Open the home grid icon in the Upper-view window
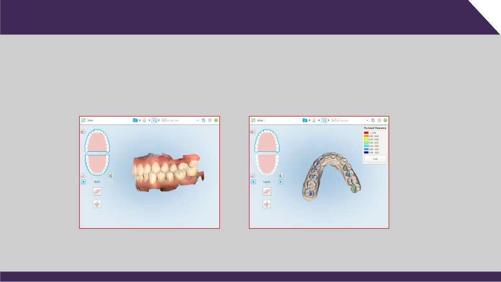 point(253,120)
